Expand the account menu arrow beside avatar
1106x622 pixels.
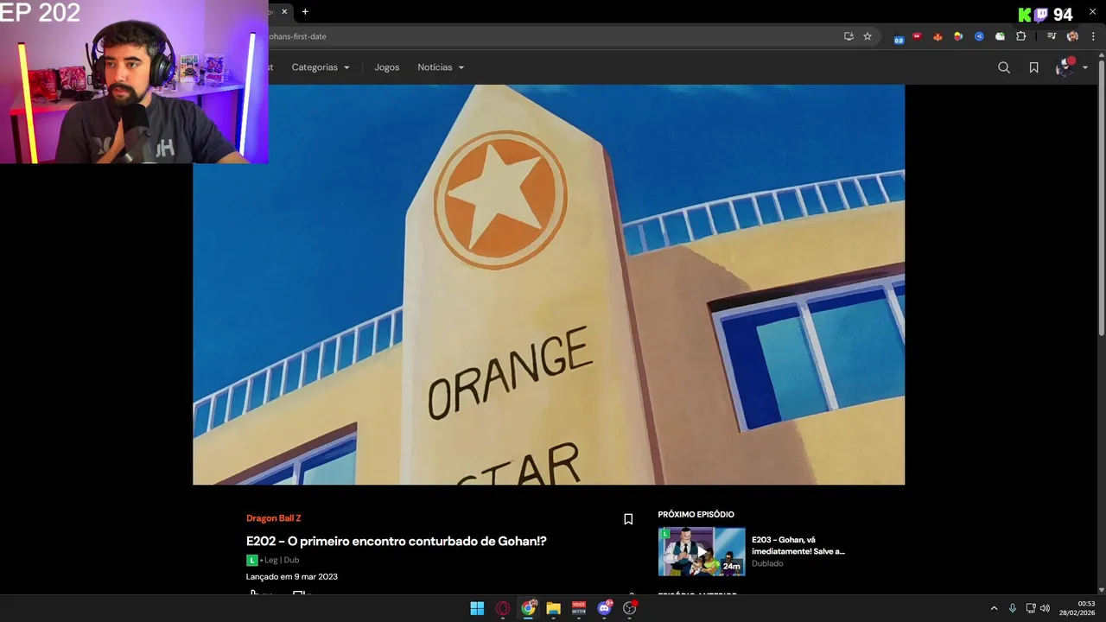coord(1085,68)
